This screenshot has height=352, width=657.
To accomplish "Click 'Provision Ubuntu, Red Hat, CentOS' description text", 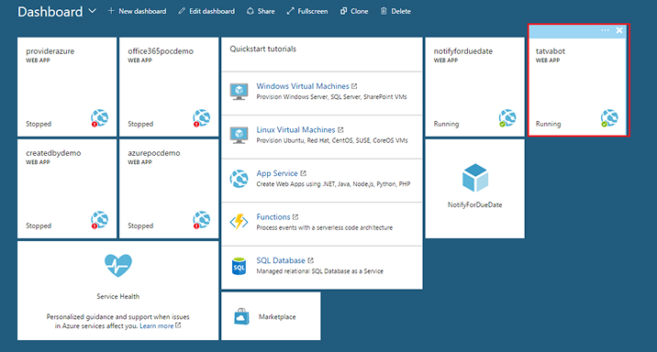I will pos(332,140).
